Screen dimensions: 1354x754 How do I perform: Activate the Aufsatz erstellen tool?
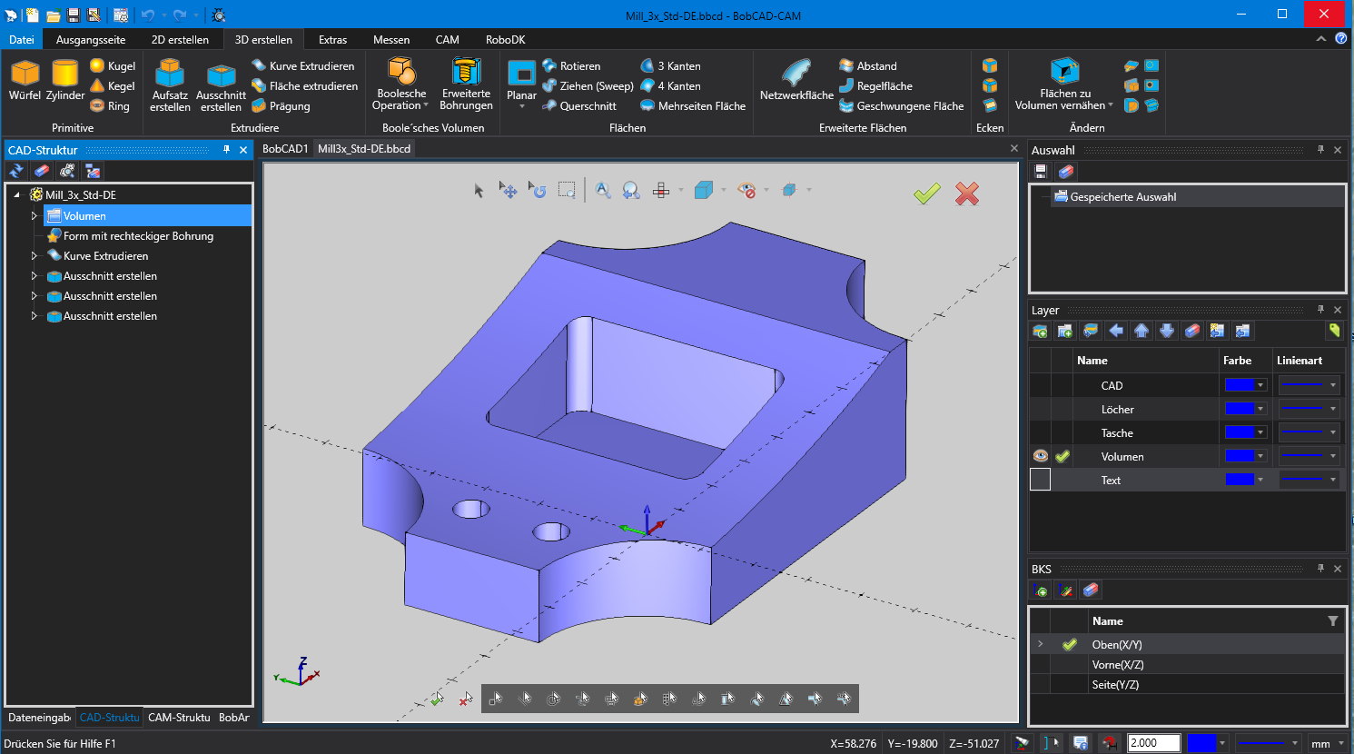tap(170, 85)
